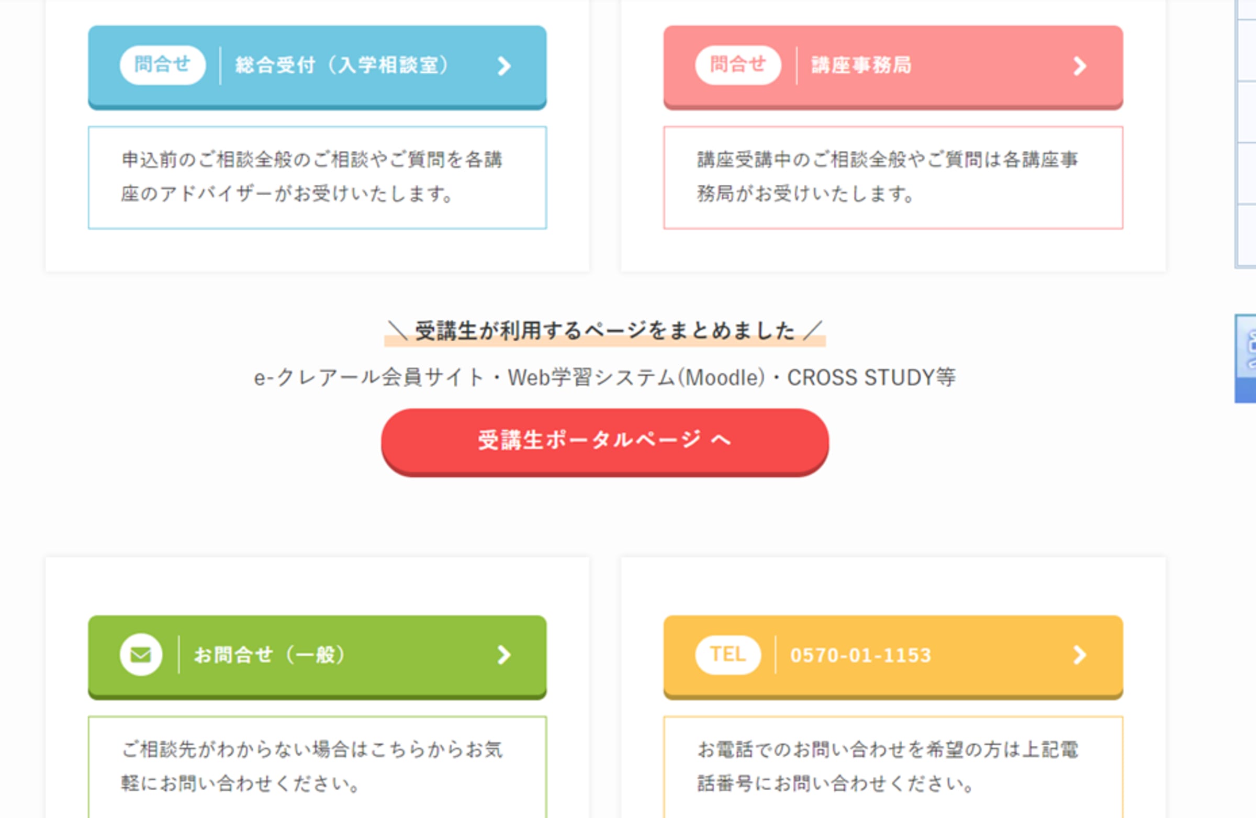Click the green-bordered ご相談先がわからない description box

pos(317,766)
